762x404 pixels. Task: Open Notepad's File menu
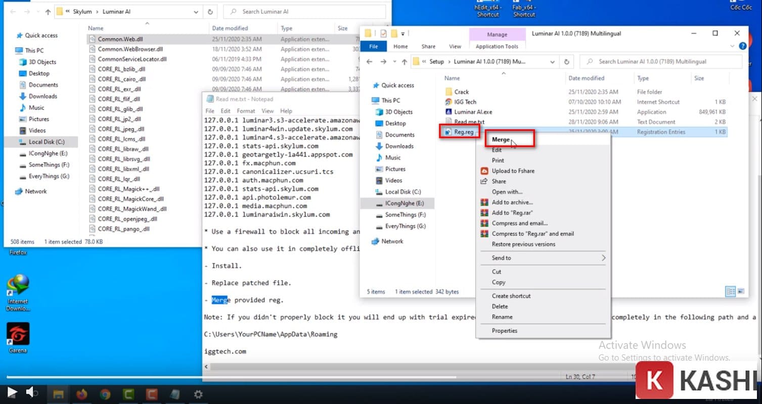tap(210, 111)
